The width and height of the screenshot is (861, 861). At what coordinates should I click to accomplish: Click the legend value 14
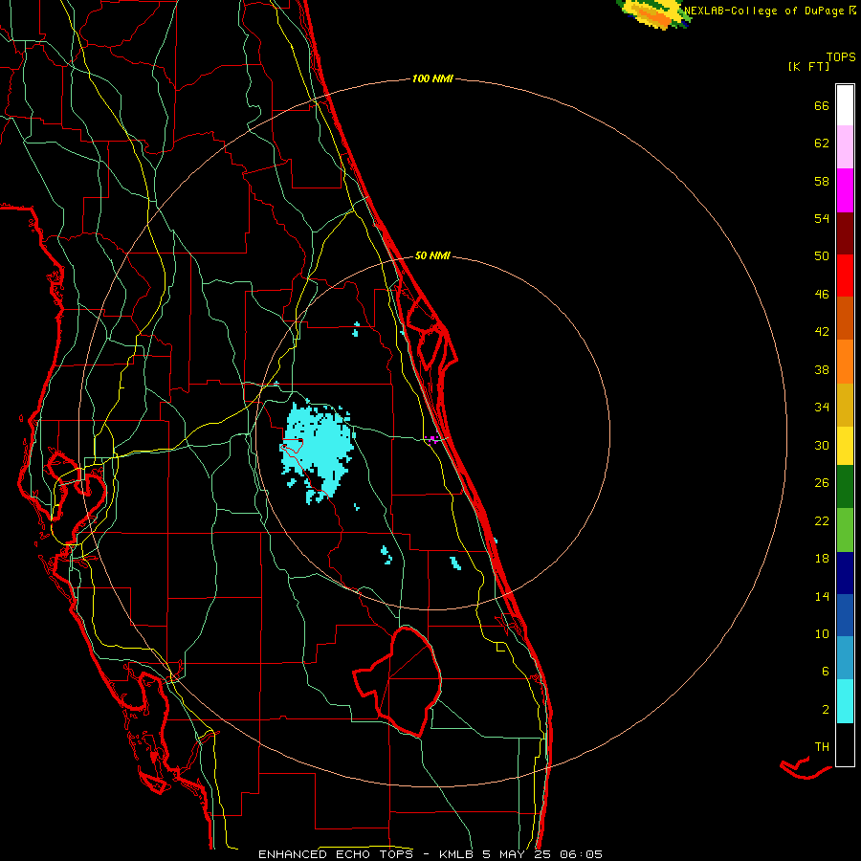pos(822,596)
